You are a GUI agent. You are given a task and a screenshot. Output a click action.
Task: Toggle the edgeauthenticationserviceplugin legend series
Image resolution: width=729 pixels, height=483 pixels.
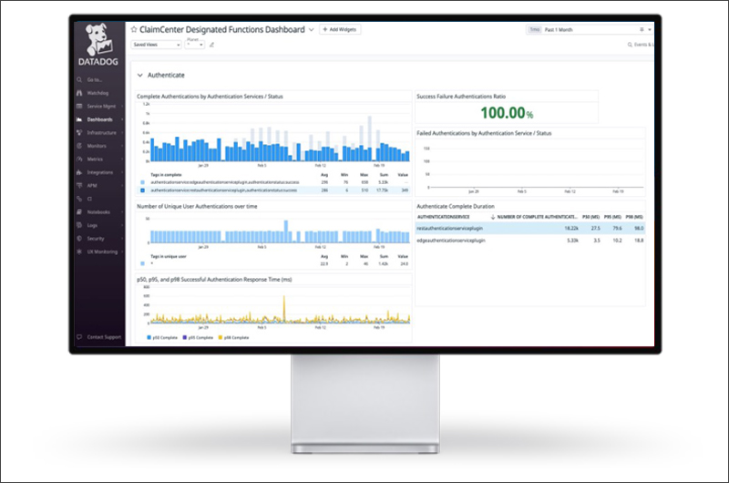(x=142, y=182)
